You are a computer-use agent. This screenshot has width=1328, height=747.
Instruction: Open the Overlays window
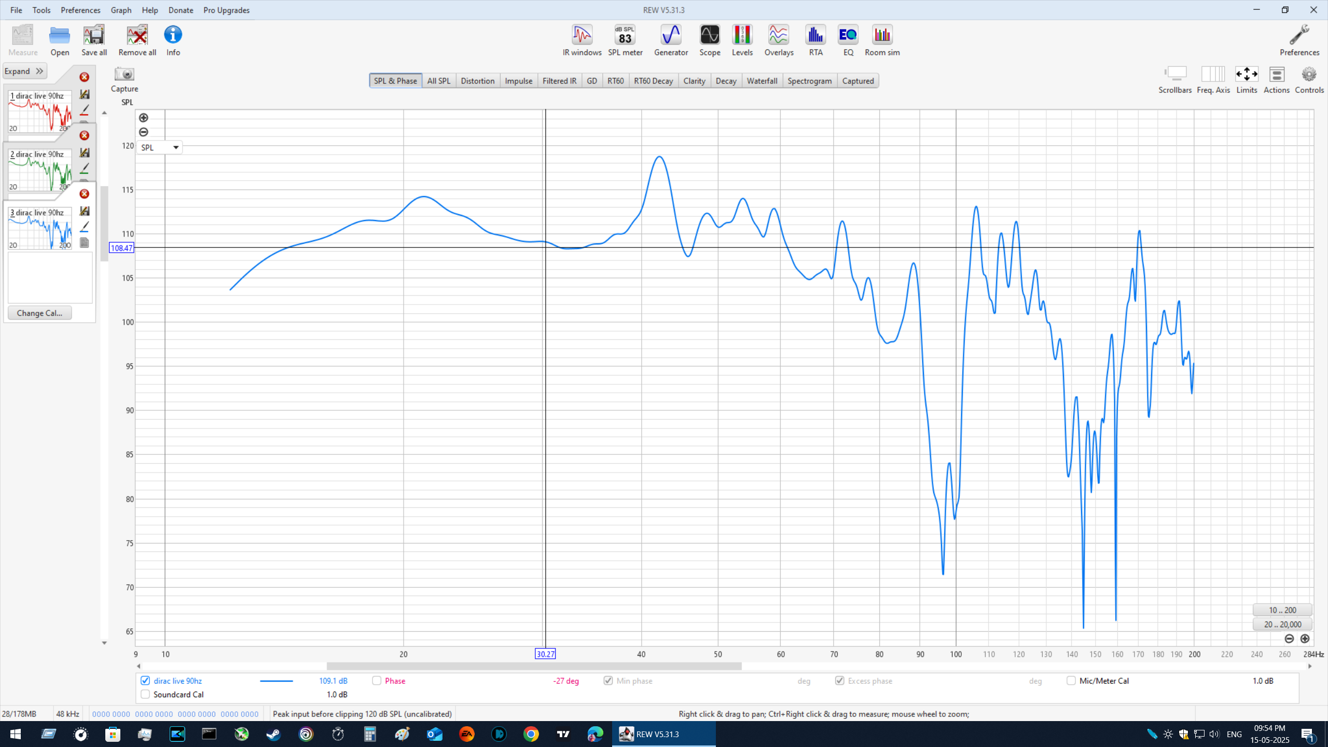pos(779,40)
